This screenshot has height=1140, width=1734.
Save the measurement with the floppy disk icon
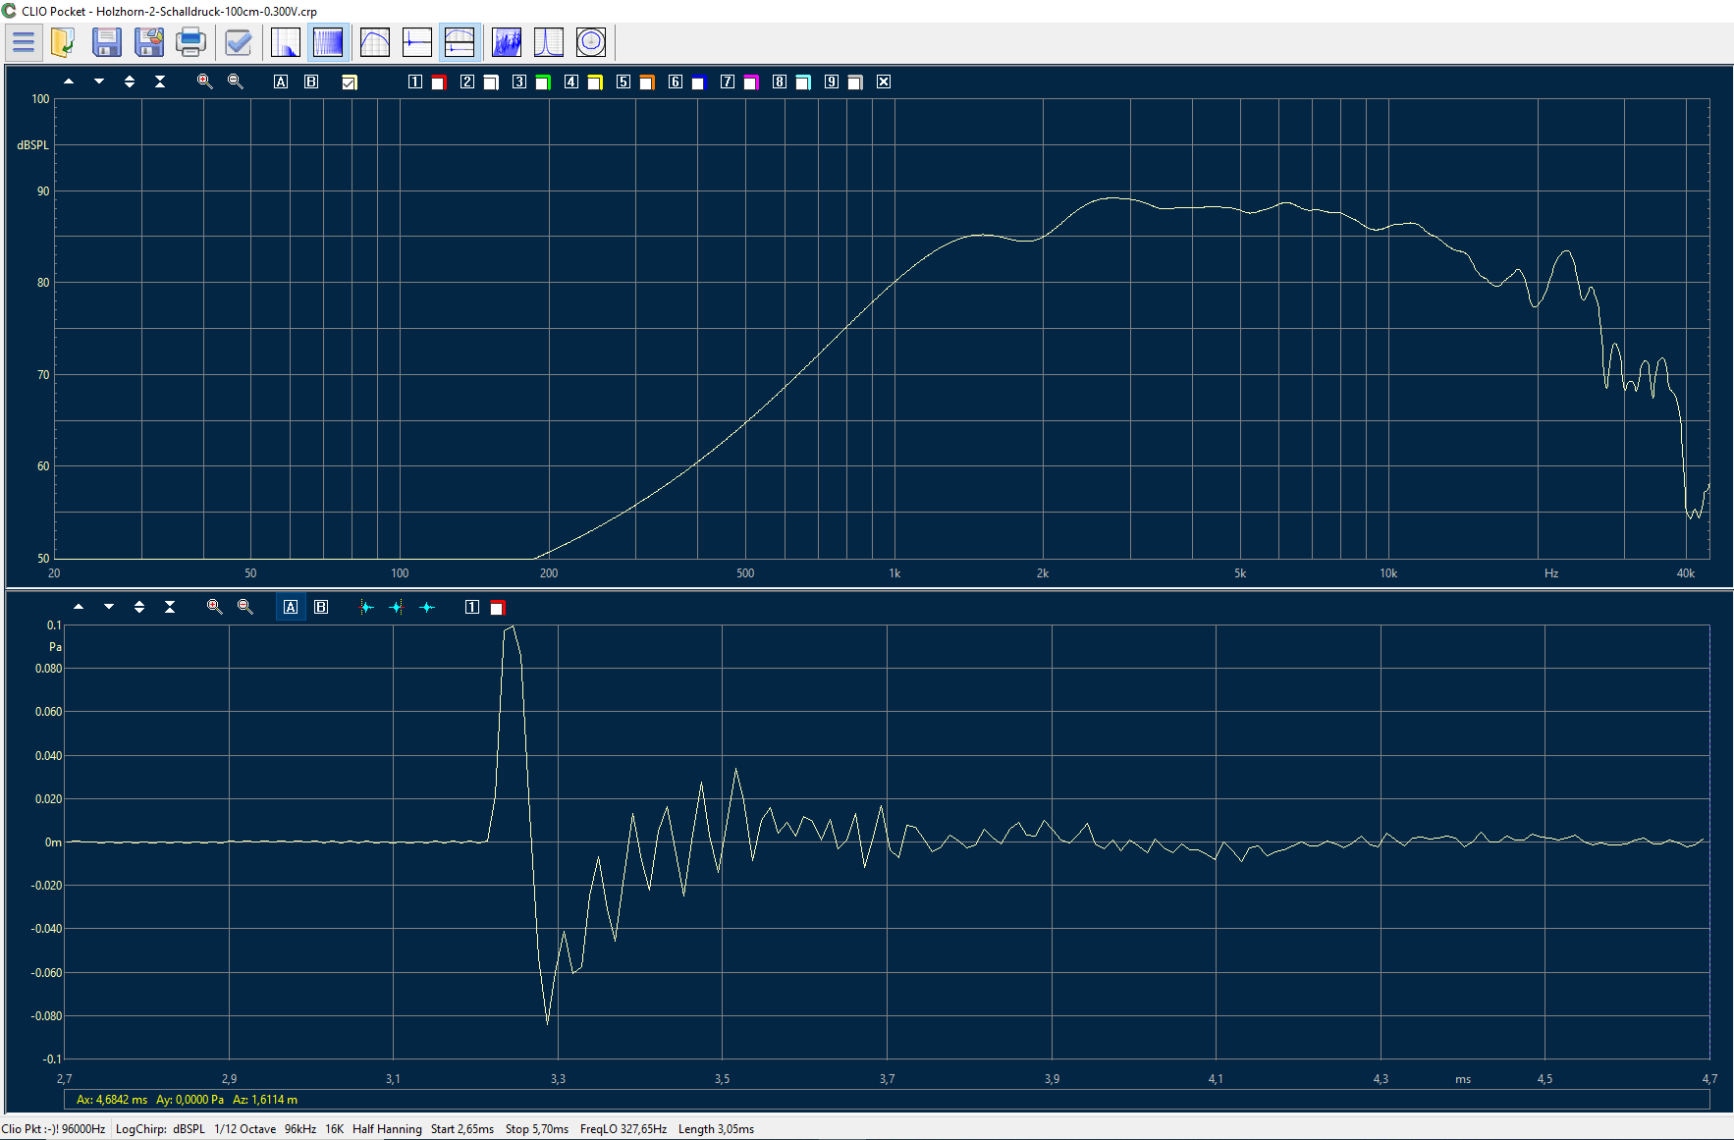[107, 42]
